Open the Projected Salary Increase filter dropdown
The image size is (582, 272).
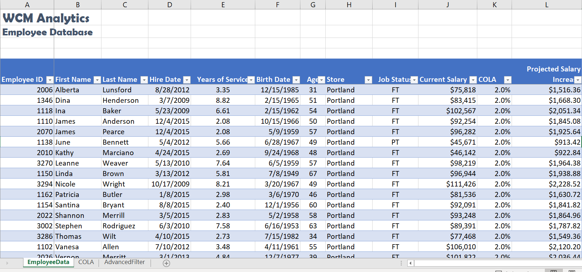pos(578,80)
